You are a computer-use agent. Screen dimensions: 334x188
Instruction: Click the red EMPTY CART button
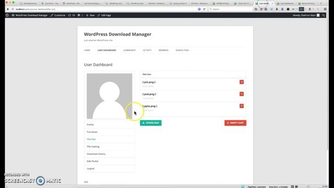235,123
